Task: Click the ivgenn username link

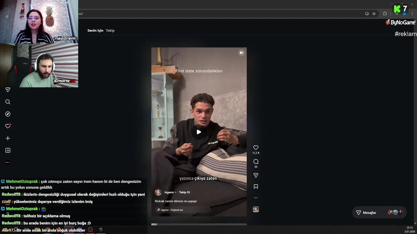Action: coord(169,192)
